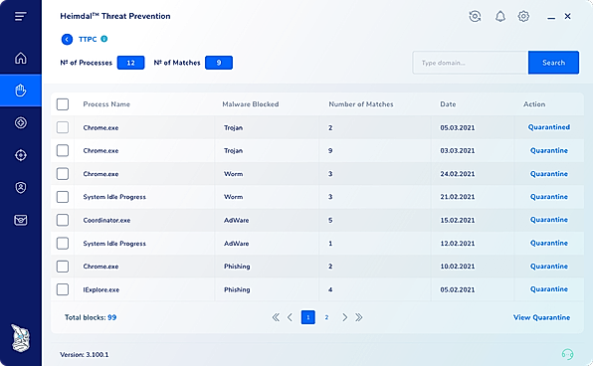Open the settings gear icon

tap(523, 16)
